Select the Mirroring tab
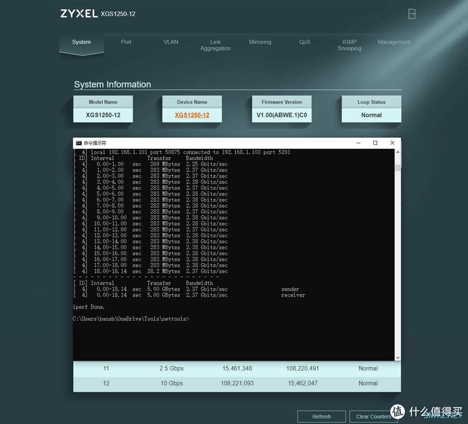The height and width of the screenshot is (424, 468). pyautogui.click(x=260, y=42)
